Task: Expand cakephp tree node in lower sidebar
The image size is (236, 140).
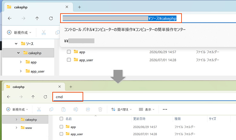Action: click(x=16, y=119)
